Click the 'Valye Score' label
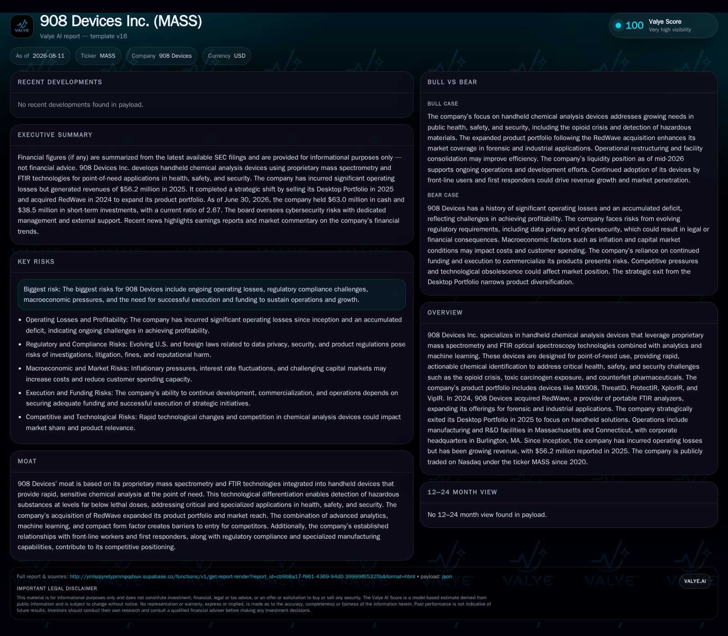This screenshot has width=728, height=636. point(665,22)
